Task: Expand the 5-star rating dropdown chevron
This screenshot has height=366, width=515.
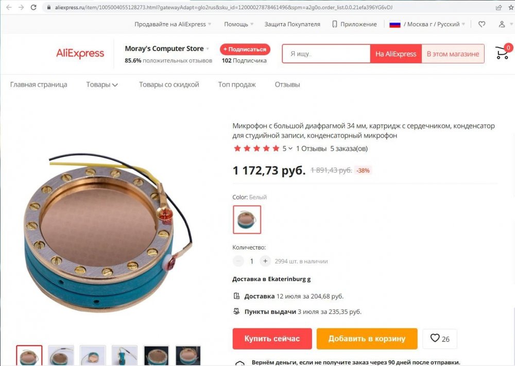Action: 290,148
